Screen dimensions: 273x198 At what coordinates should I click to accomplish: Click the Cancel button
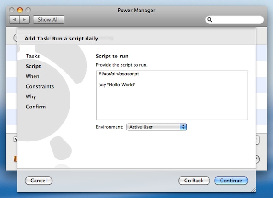point(39,181)
